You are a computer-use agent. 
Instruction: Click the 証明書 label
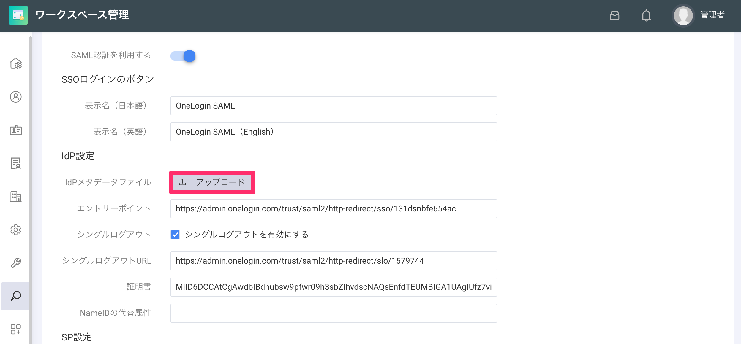click(139, 287)
